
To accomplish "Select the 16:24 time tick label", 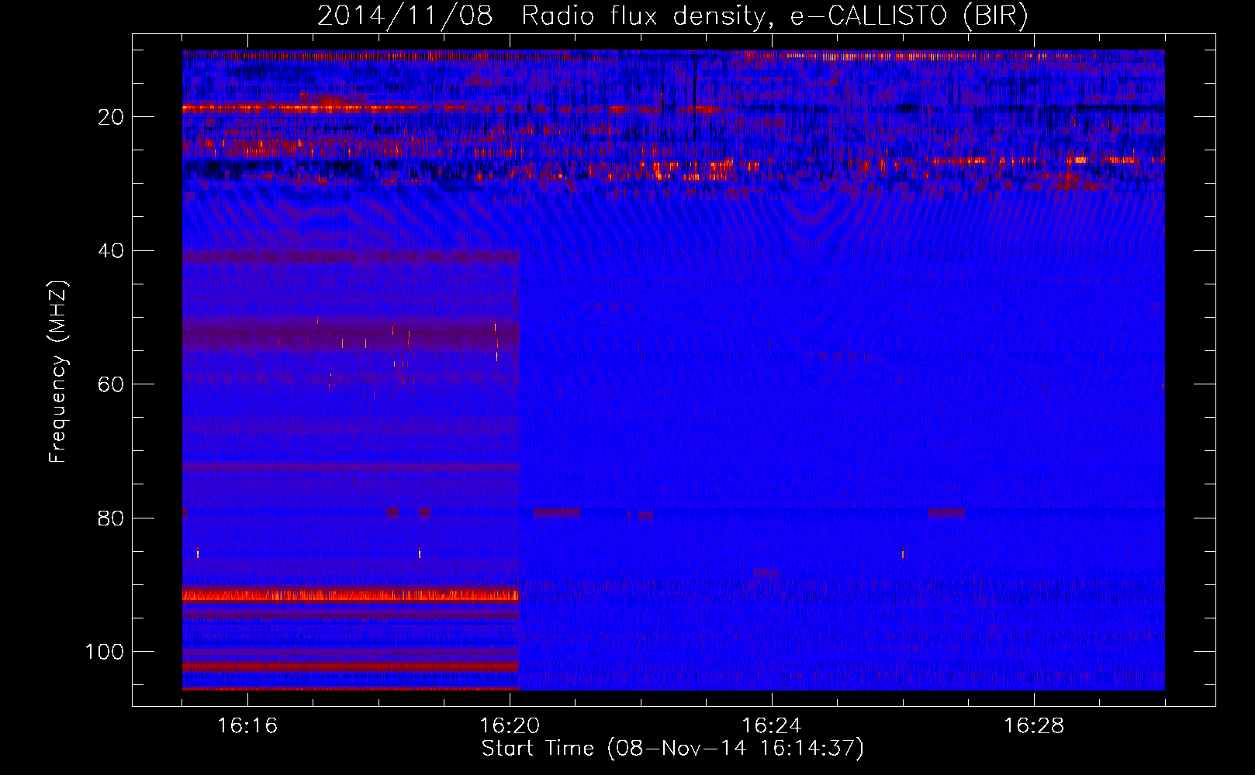I will pyautogui.click(x=772, y=726).
